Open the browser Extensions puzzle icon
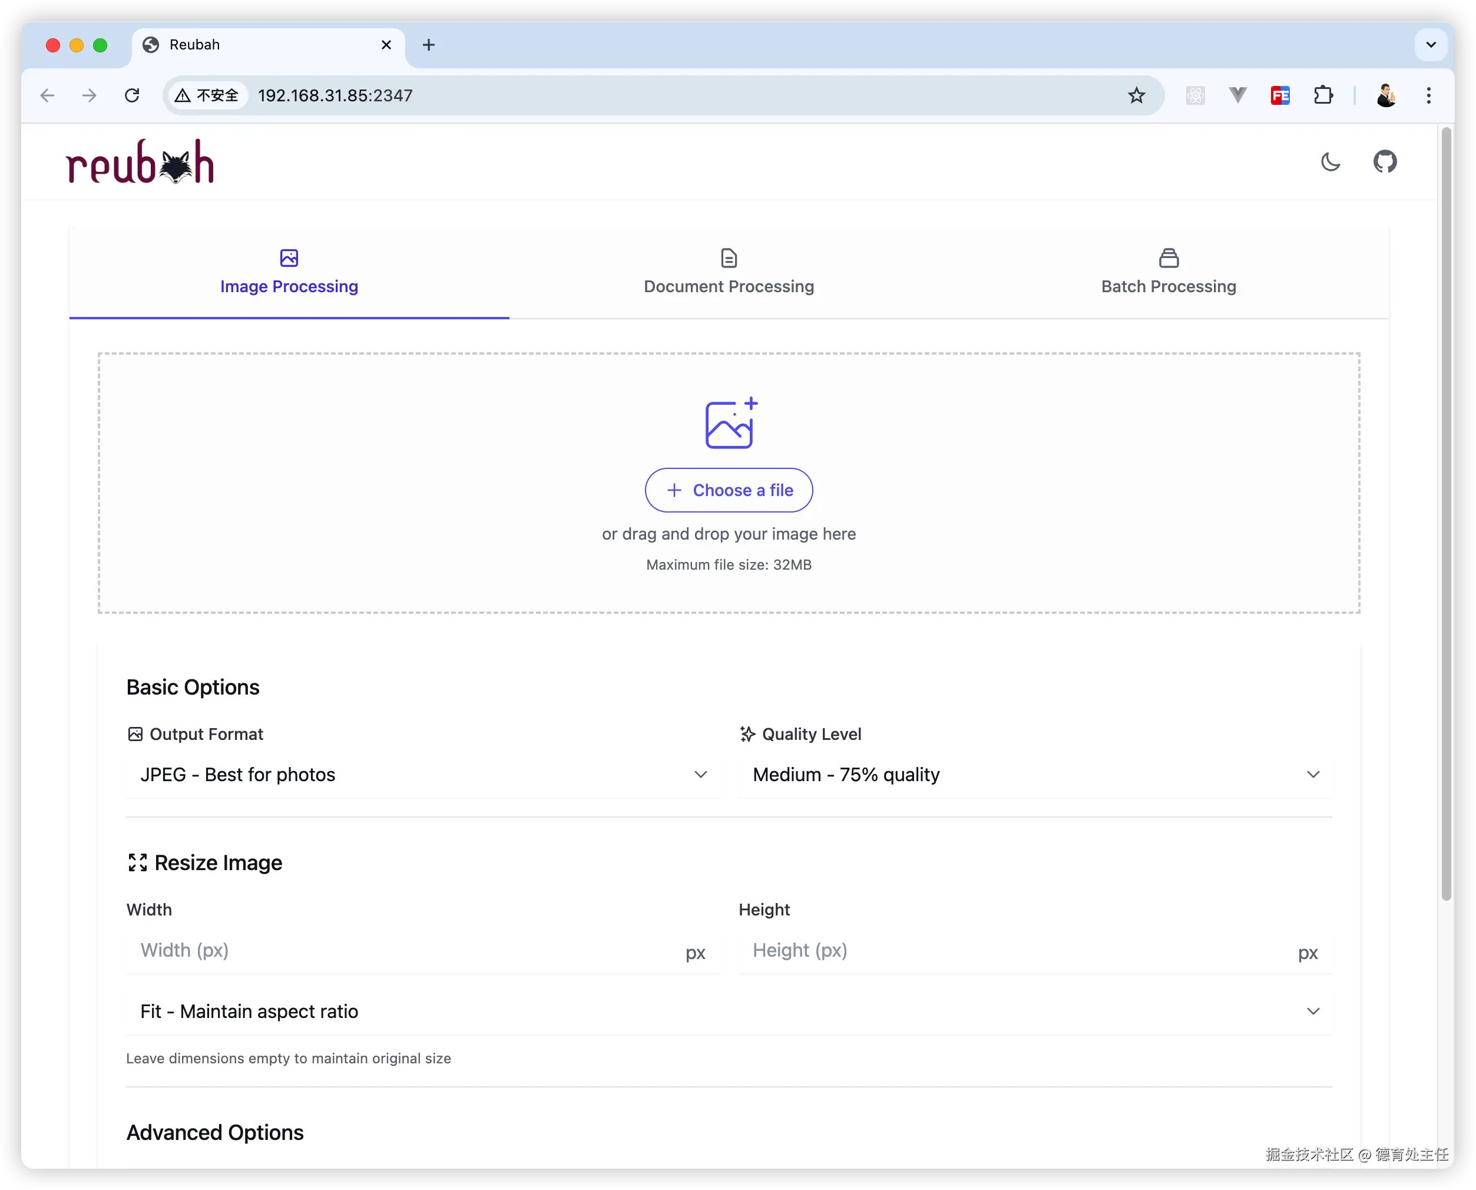The width and height of the screenshot is (1476, 1190). point(1323,95)
